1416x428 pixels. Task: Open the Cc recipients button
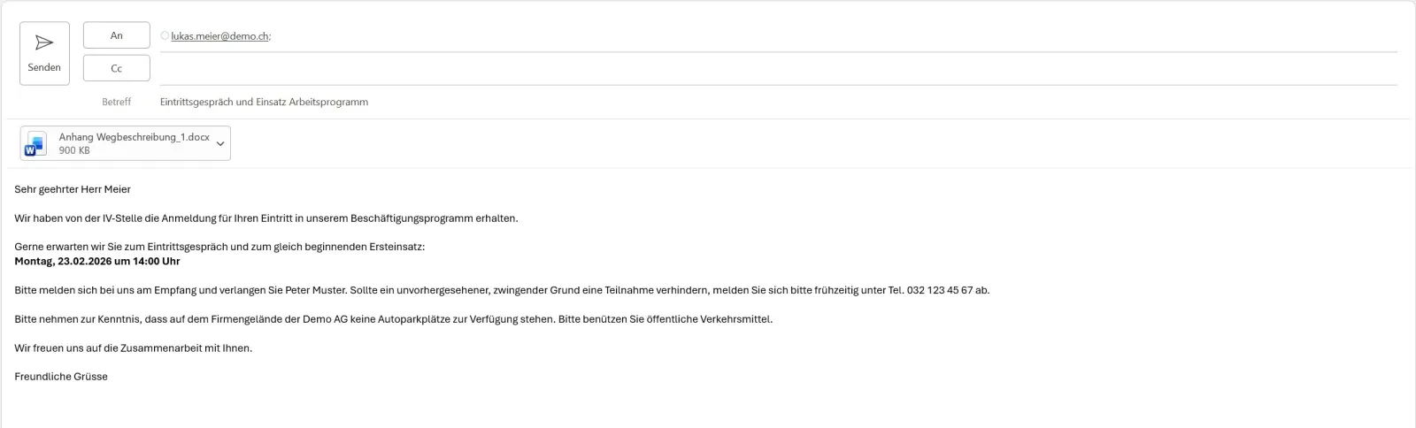(x=116, y=68)
